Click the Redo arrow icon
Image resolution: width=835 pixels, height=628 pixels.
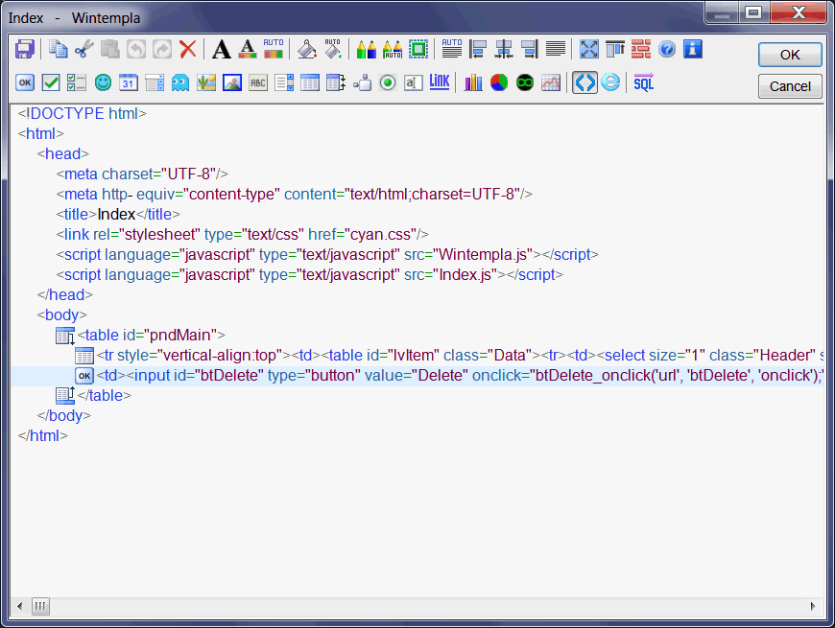tap(162, 50)
